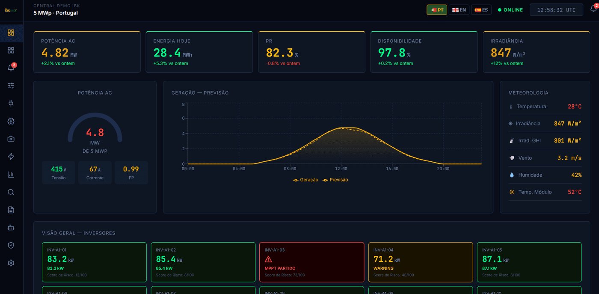This screenshot has height=294, width=599.
Task: Open the PR KPI card
Action: [311, 52]
